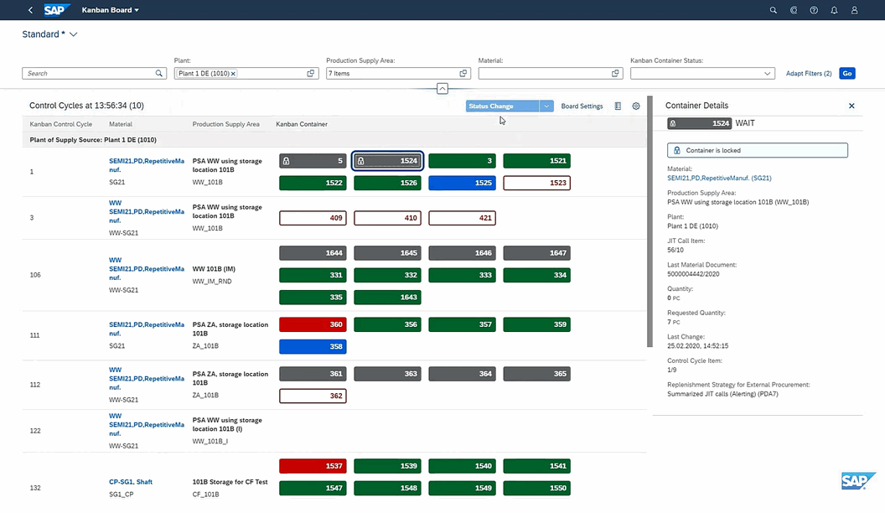This screenshot has width=885, height=513.
Task: Select container 421
Action: coord(463,218)
